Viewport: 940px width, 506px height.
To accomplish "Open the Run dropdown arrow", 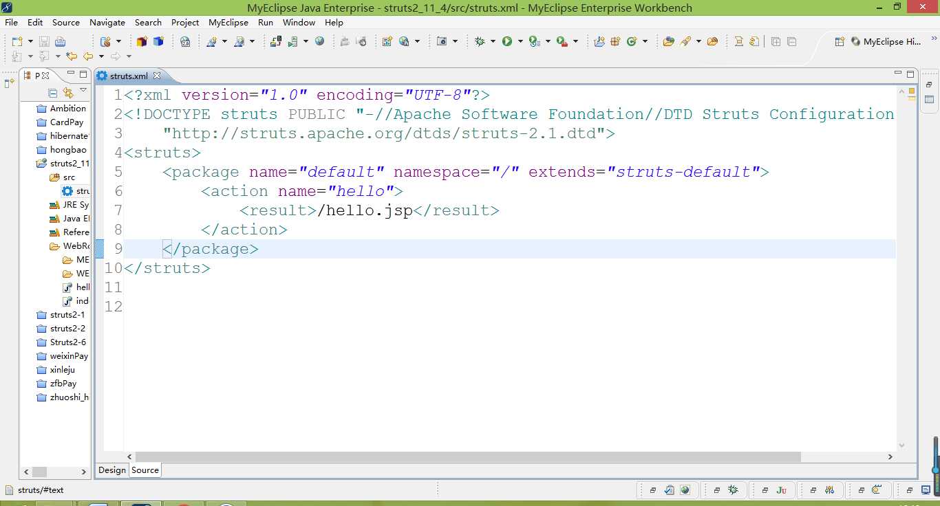I will [x=520, y=41].
